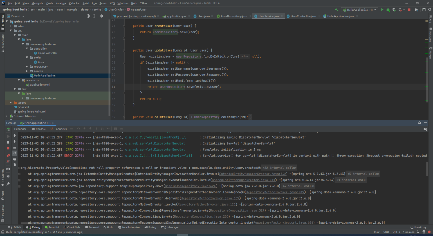Select UserController in the Project tree
The width and height of the screenshot is (433, 236).
pos(46,53)
